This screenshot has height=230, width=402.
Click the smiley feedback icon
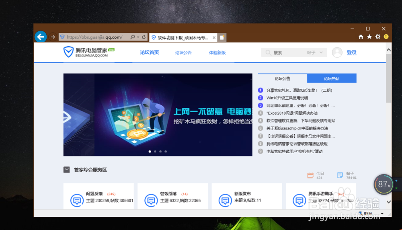coord(386,37)
